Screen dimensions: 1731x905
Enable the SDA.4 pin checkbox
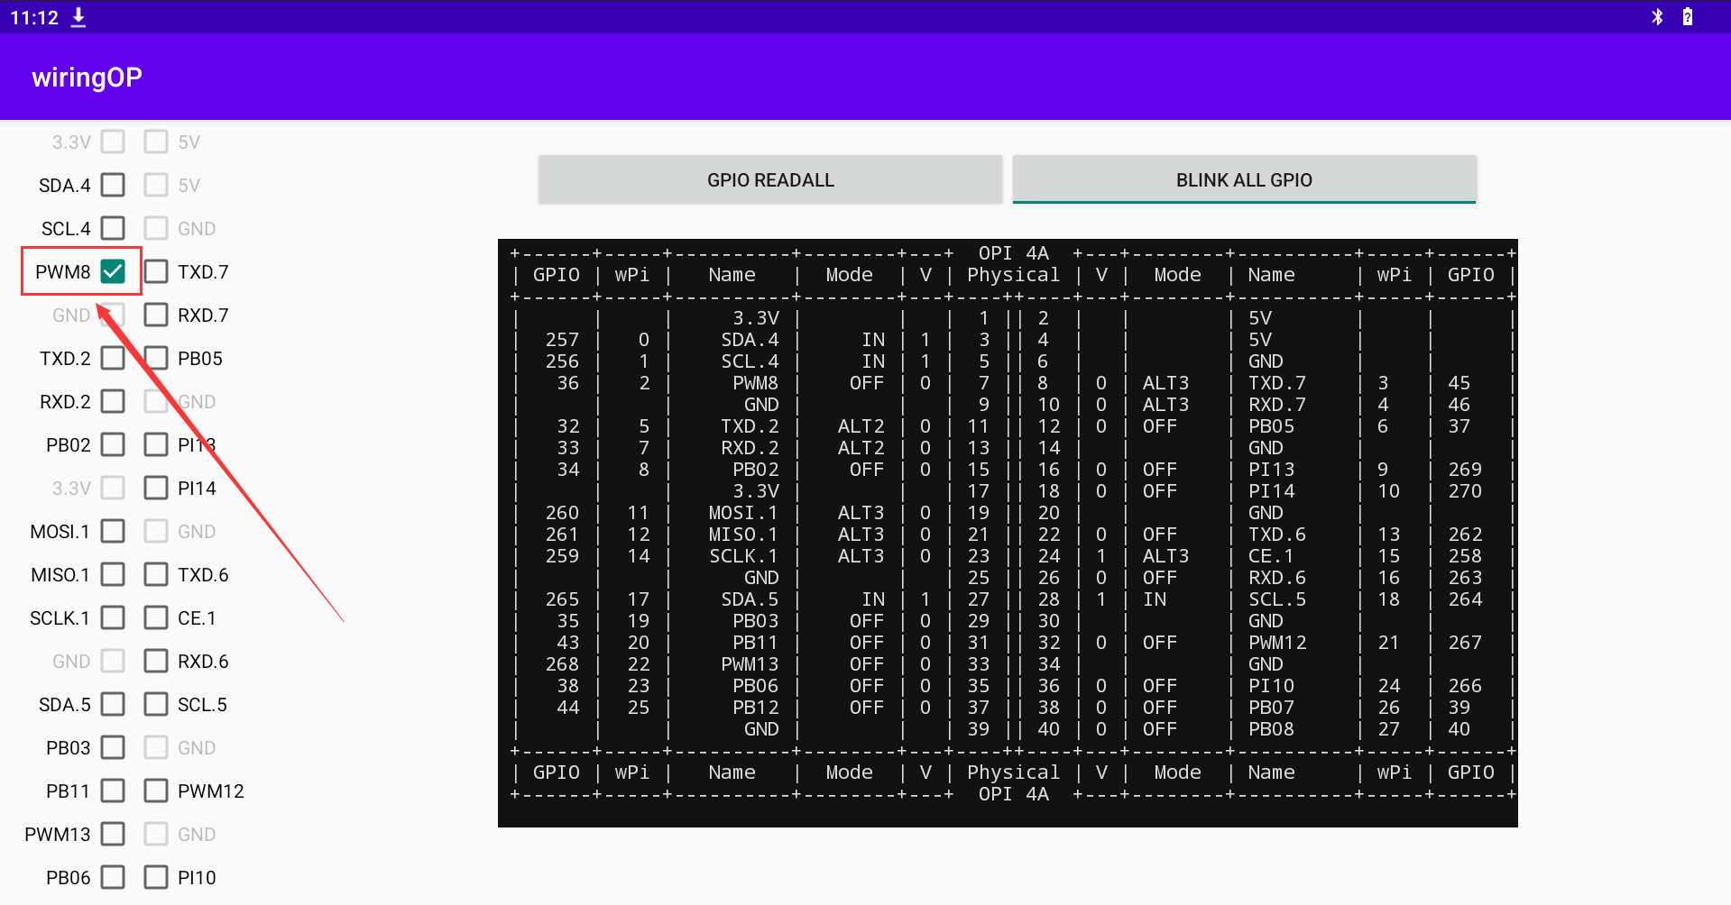point(113,185)
